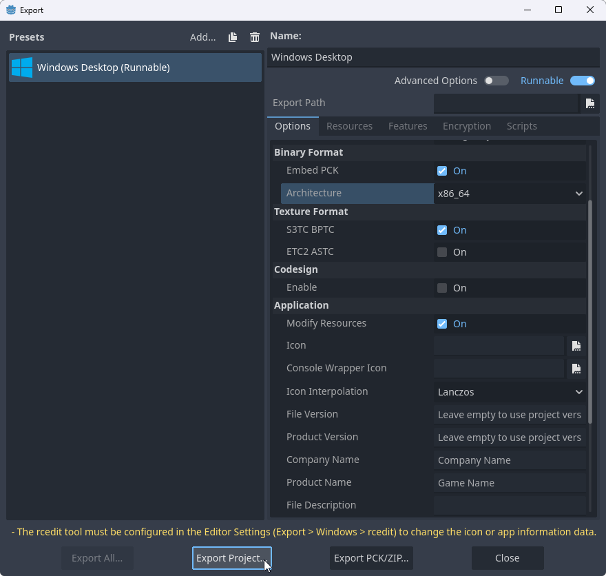606x576 pixels.
Task: Open the Encryption tab
Action: [466, 126]
